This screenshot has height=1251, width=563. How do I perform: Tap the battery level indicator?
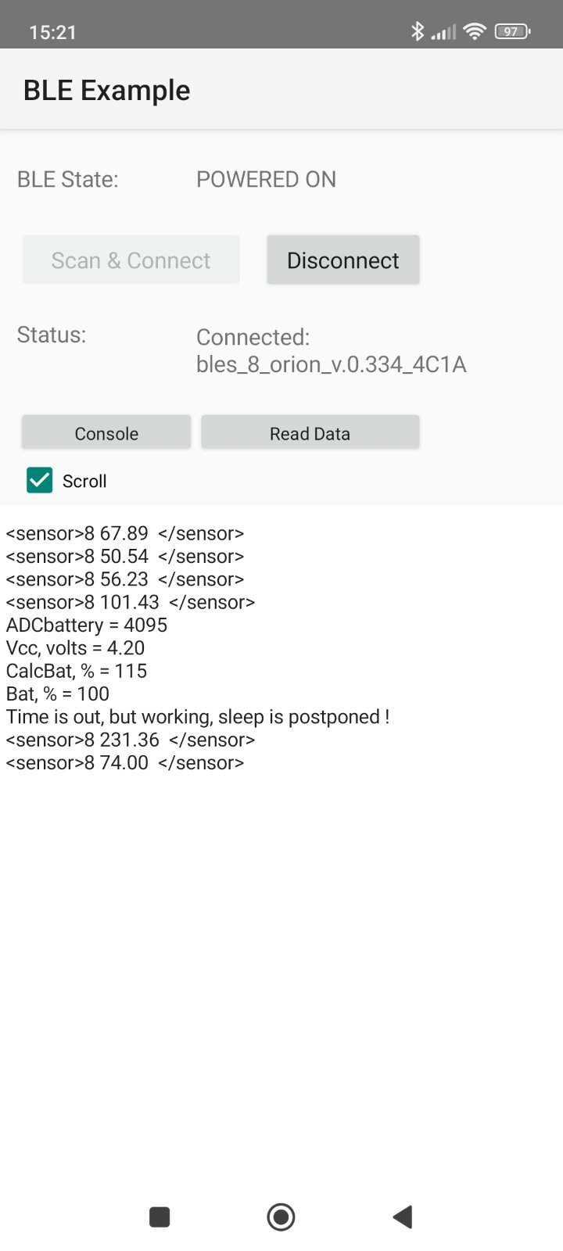pyautogui.click(x=512, y=31)
